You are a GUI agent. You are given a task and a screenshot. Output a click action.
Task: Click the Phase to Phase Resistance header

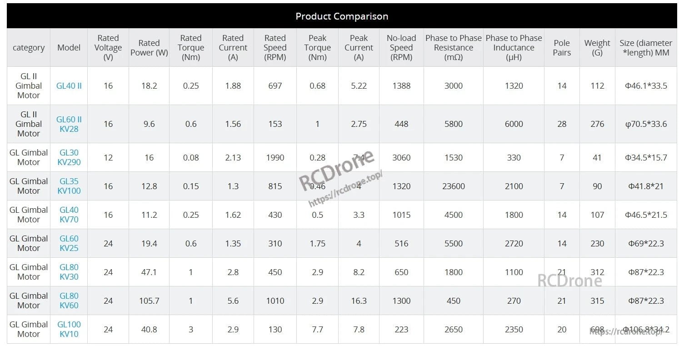click(x=453, y=48)
